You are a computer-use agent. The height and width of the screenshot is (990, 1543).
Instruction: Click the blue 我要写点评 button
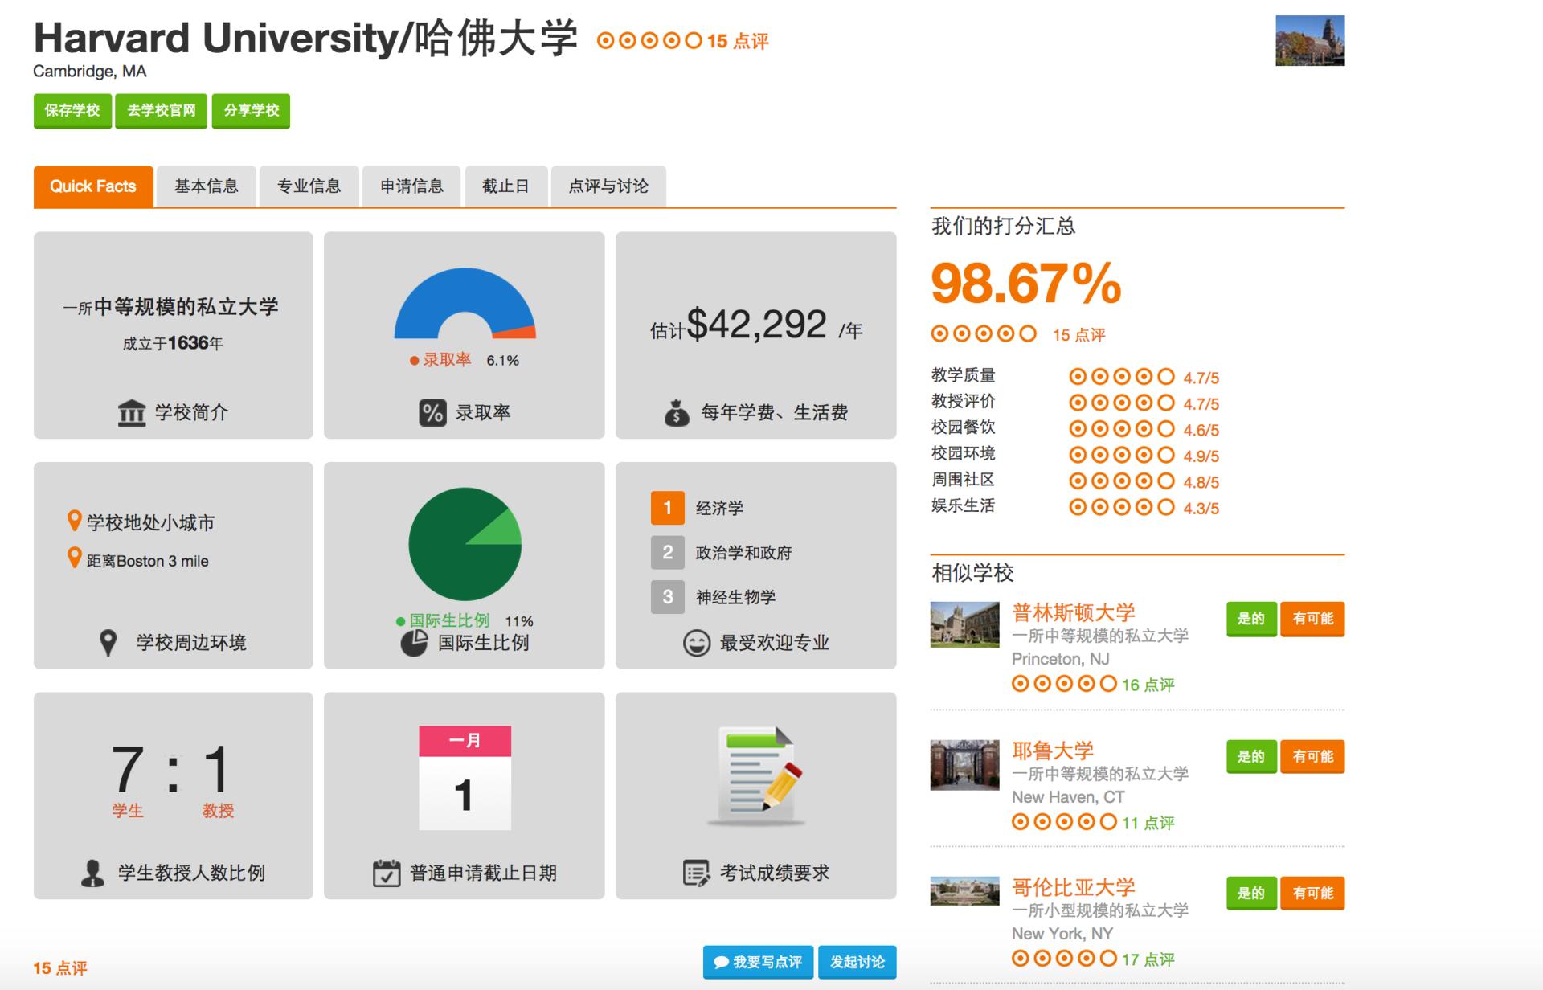pyautogui.click(x=759, y=962)
